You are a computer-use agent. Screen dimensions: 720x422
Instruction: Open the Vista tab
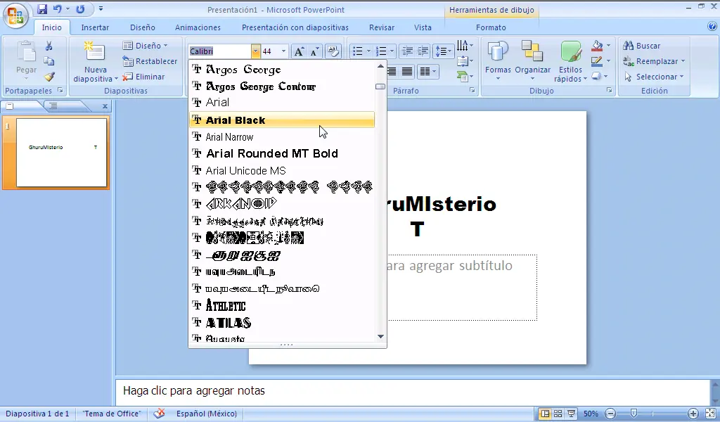click(x=423, y=27)
